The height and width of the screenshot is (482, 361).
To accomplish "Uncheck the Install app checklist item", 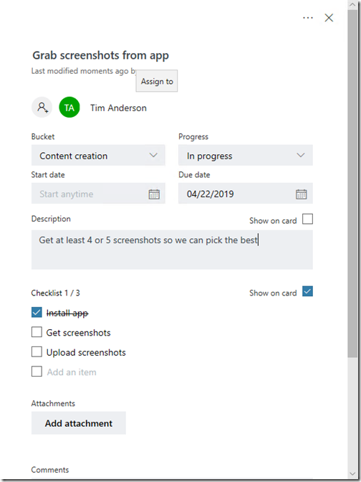I will [x=37, y=313].
